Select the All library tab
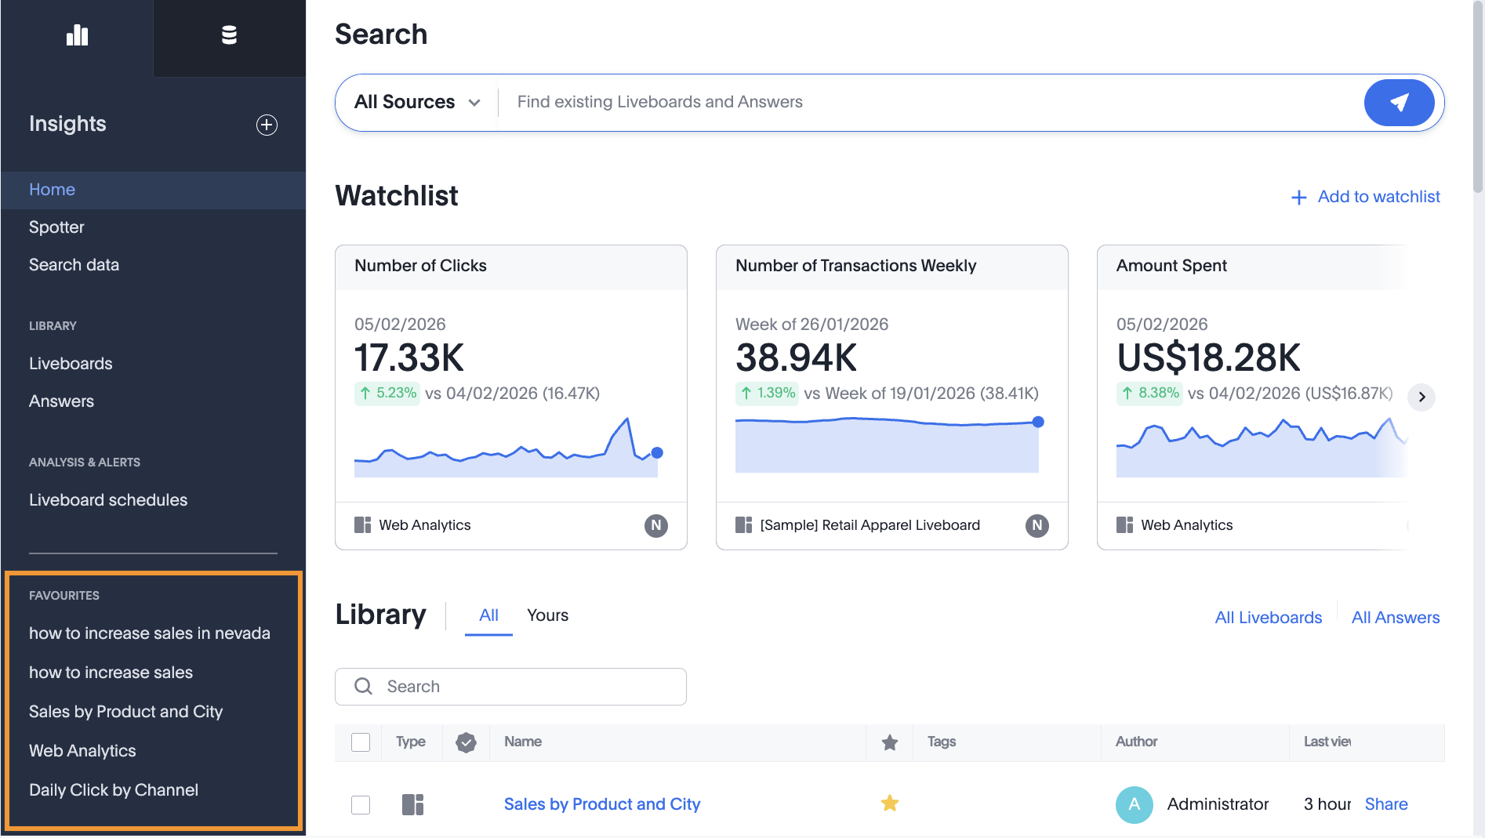This screenshot has height=838, width=1485. pyautogui.click(x=488, y=615)
